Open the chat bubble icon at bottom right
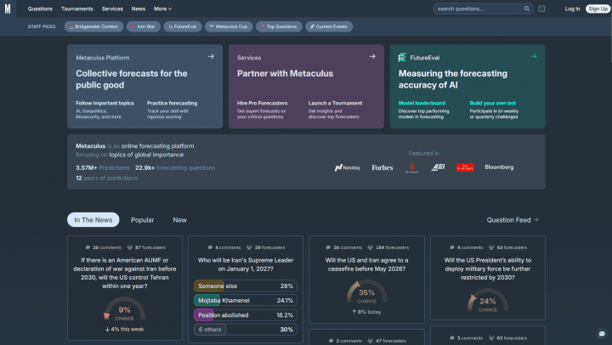Image resolution: width=612 pixels, height=345 pixels. click(x=602, y=334)
